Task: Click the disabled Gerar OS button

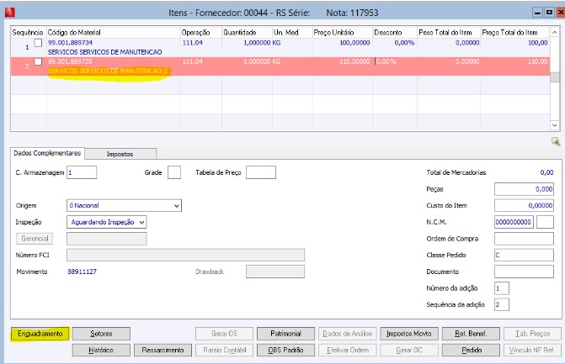Action: click(225, 334)
